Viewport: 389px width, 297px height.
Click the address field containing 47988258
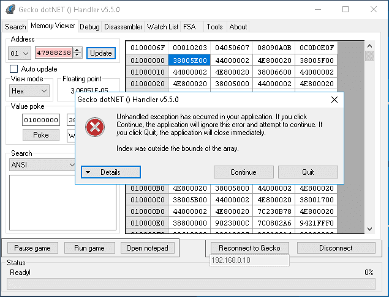(x=54, y=53)
